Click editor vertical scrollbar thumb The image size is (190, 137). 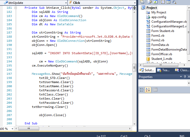point(134,68)
